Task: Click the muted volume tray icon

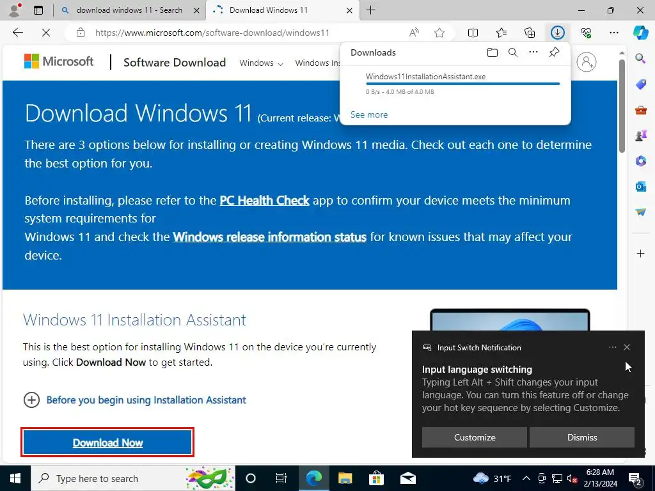Action: tap(572, 478)
